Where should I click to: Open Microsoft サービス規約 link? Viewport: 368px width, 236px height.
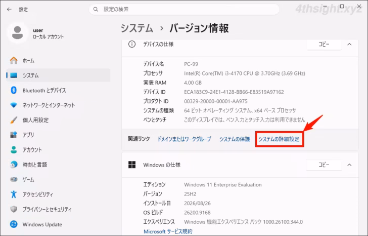[x=168, y=231]
